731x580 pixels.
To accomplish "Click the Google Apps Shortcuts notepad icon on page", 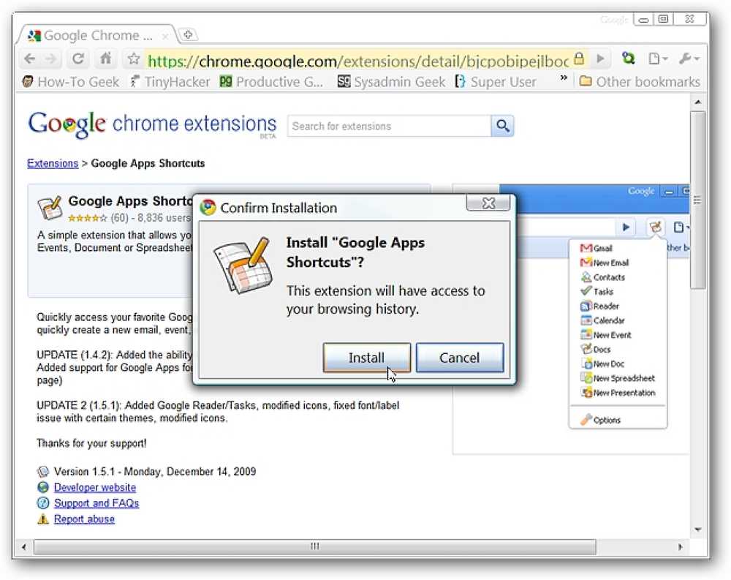I will click(50, 208).
